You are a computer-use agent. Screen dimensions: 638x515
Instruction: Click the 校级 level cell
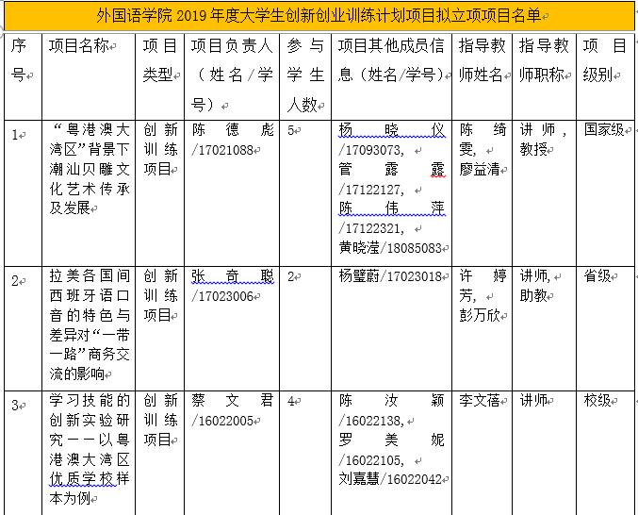(597, 401)
